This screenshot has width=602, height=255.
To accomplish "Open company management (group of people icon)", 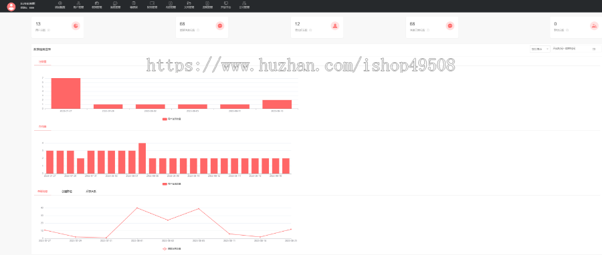I will (x=244, y=5).
